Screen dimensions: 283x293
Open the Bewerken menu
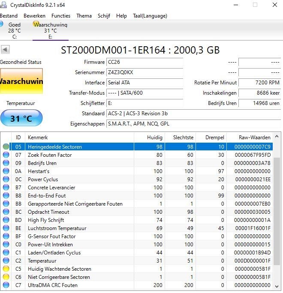click(34, 16)
